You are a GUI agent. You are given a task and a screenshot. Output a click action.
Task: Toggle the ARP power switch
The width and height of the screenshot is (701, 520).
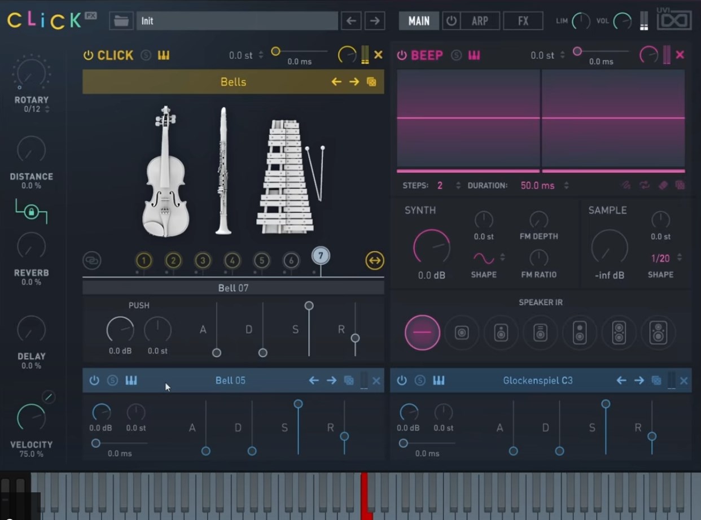[x=450, y=21]
